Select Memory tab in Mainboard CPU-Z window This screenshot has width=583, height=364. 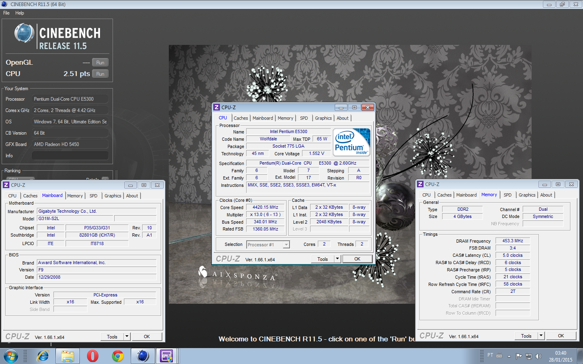tap(75, 196)
